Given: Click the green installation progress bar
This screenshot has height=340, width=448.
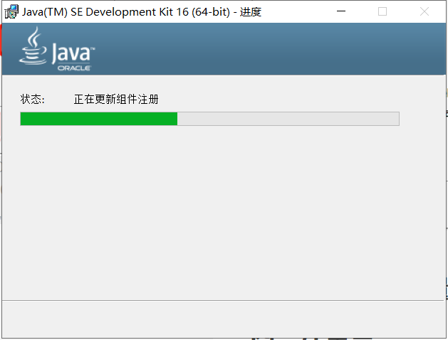Looking at the screenshot, I should (x=209, y=119).
